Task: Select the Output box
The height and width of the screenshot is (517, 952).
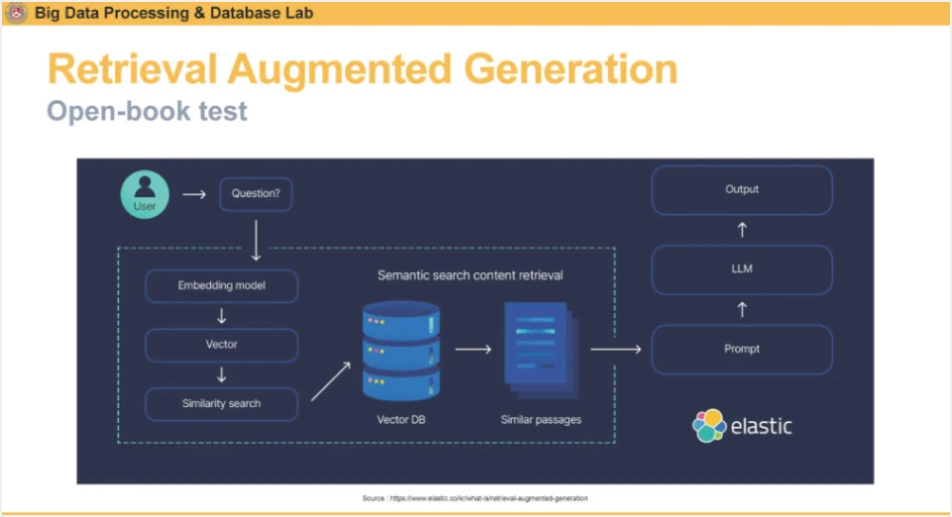Action: click(x=742, y=190)
